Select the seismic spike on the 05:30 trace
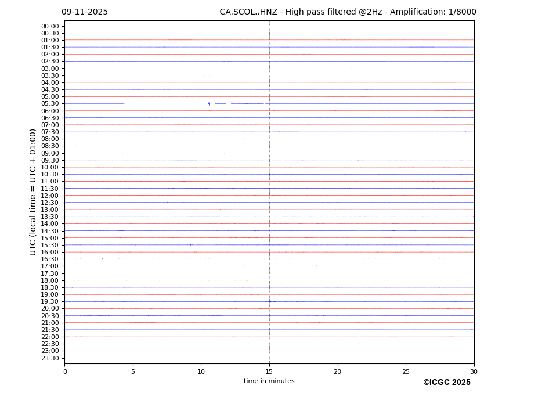The image size is (538, 404). click(208, 103)
